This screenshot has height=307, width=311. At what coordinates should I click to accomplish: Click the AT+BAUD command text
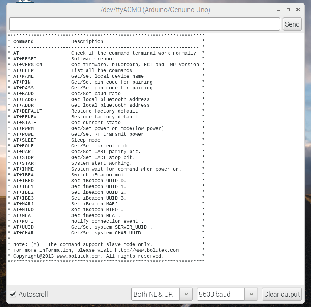(23, 94)
